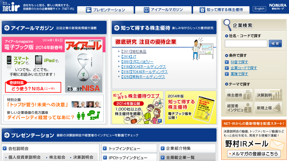Click the arrow icon beside 会社説明会
Viewport: 289px width, 161px height.
[5, 148]
